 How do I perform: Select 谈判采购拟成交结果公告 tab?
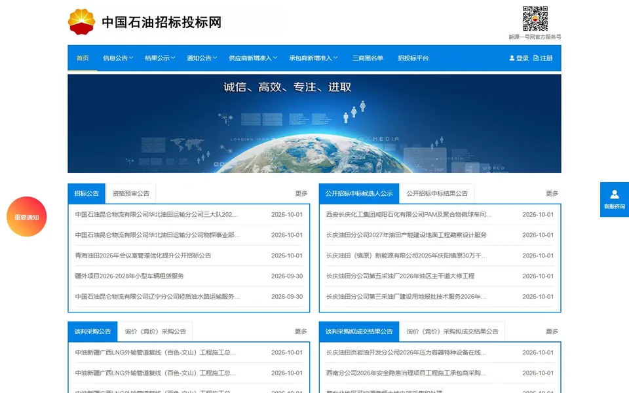(359, 331)
